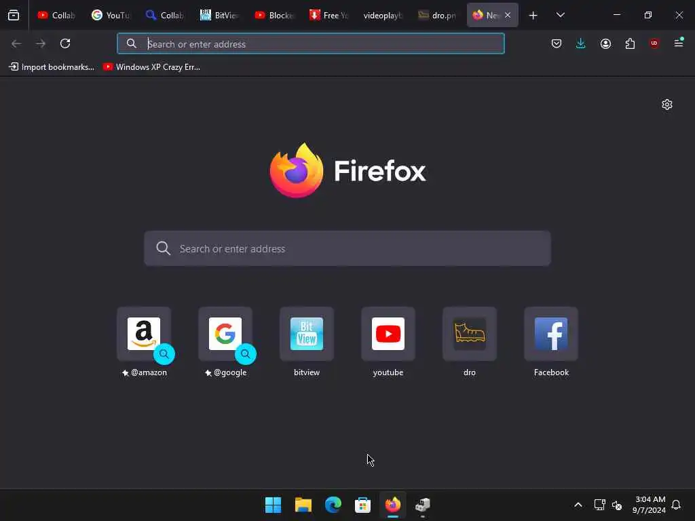Reload the current page

[65, 43]
